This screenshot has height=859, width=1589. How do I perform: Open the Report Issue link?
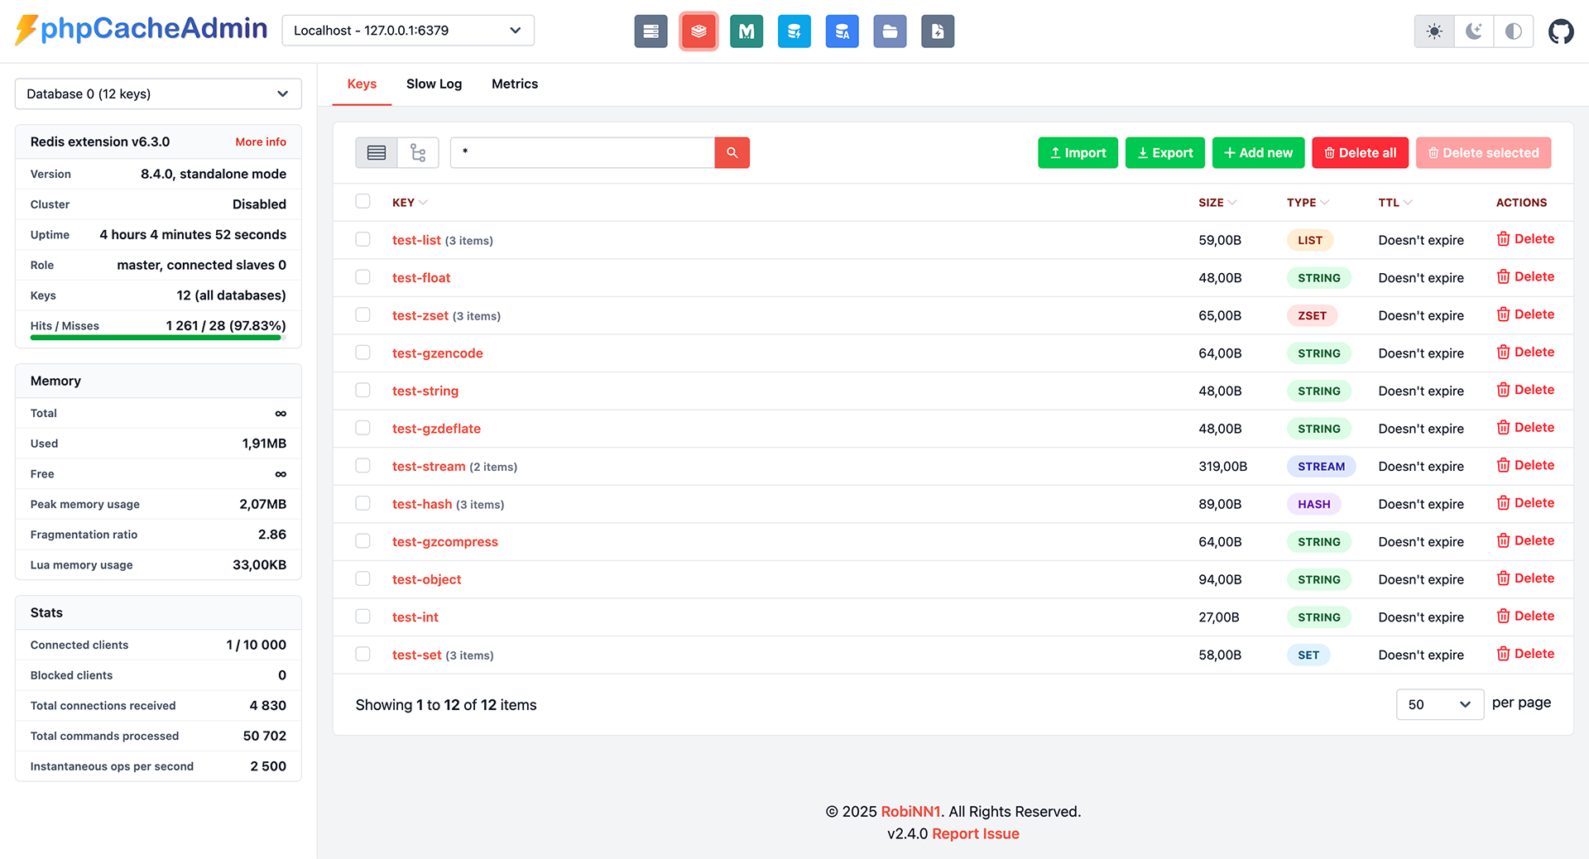(976, 834)
